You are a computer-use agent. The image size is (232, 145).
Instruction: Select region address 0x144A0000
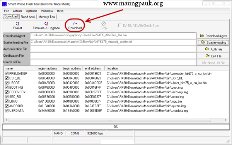coord(47,111)
